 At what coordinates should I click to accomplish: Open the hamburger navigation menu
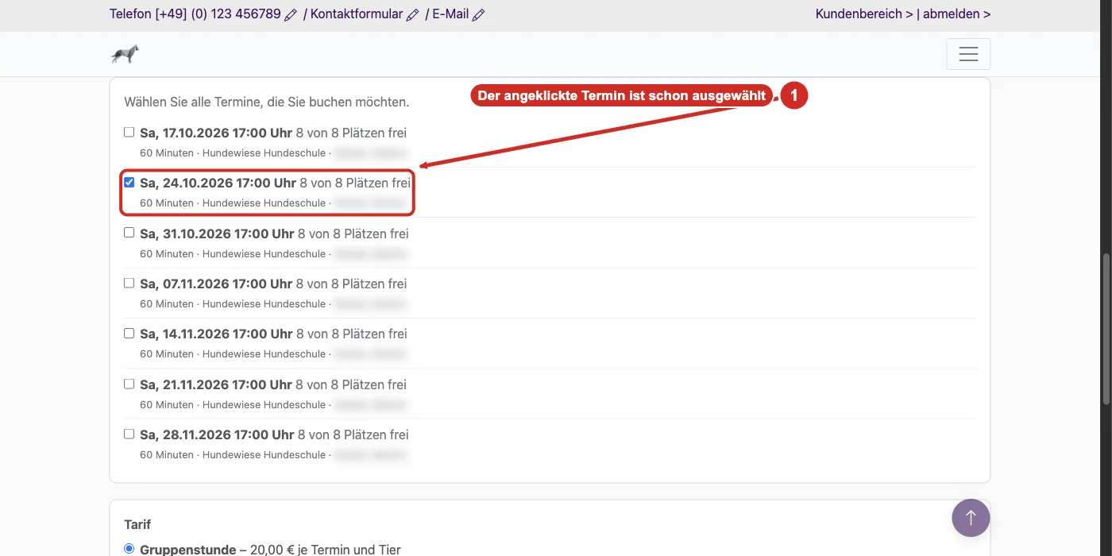(x=968, y=54)
